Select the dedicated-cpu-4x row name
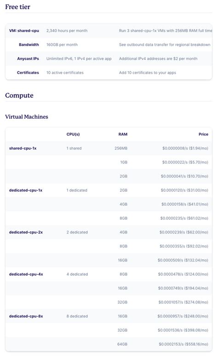The width and height of the screenshot is (218, 357). pos(26,274)
